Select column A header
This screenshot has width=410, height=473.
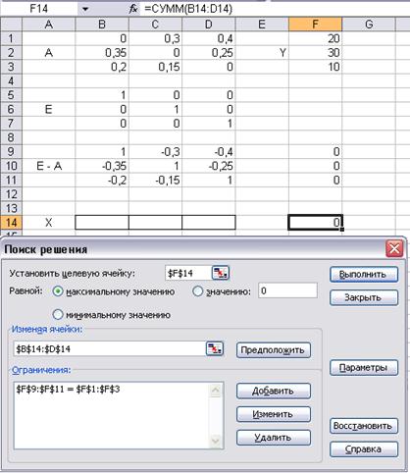point(49,25)
